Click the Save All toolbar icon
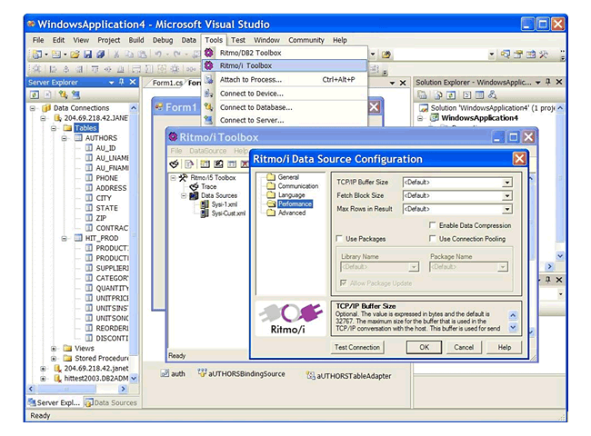The height and width of the screenshot is (436, 591). click(x=100, y=54)
